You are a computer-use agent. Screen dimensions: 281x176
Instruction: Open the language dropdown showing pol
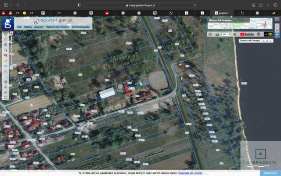pyautogui.click(x=226, y=34)
